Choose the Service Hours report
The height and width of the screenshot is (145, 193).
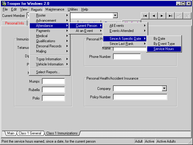click(164, 49)
